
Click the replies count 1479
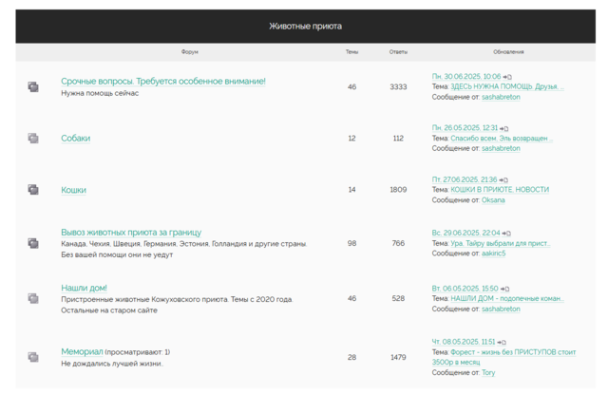398,357
